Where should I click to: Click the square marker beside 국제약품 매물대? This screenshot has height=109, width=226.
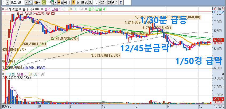point(3,9)
